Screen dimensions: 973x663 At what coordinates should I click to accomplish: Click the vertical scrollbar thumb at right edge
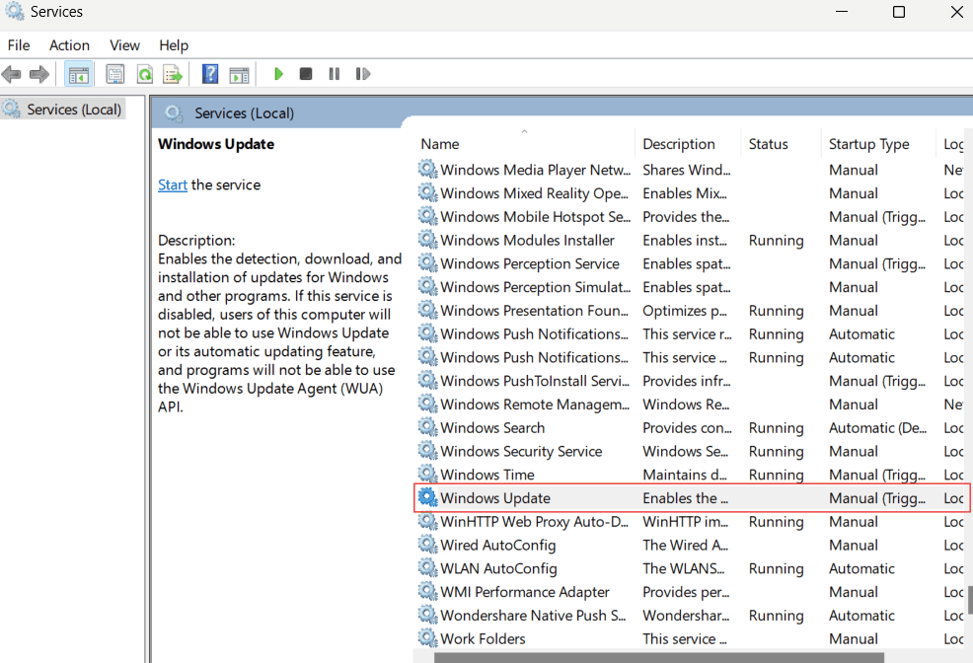click(x=969, y=599)
